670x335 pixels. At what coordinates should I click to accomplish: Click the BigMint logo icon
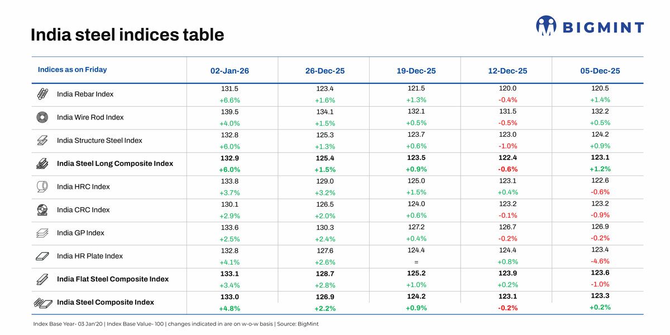[x=547, y=26]
